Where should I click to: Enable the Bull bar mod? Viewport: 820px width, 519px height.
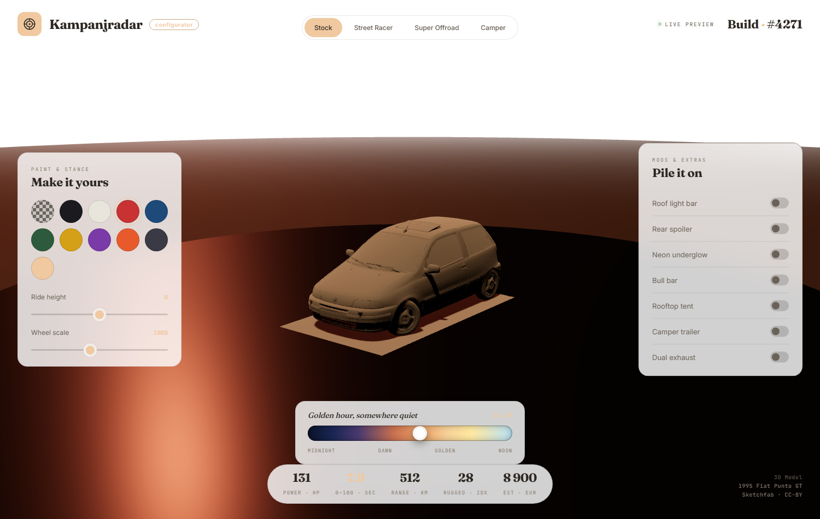[780, 280]
